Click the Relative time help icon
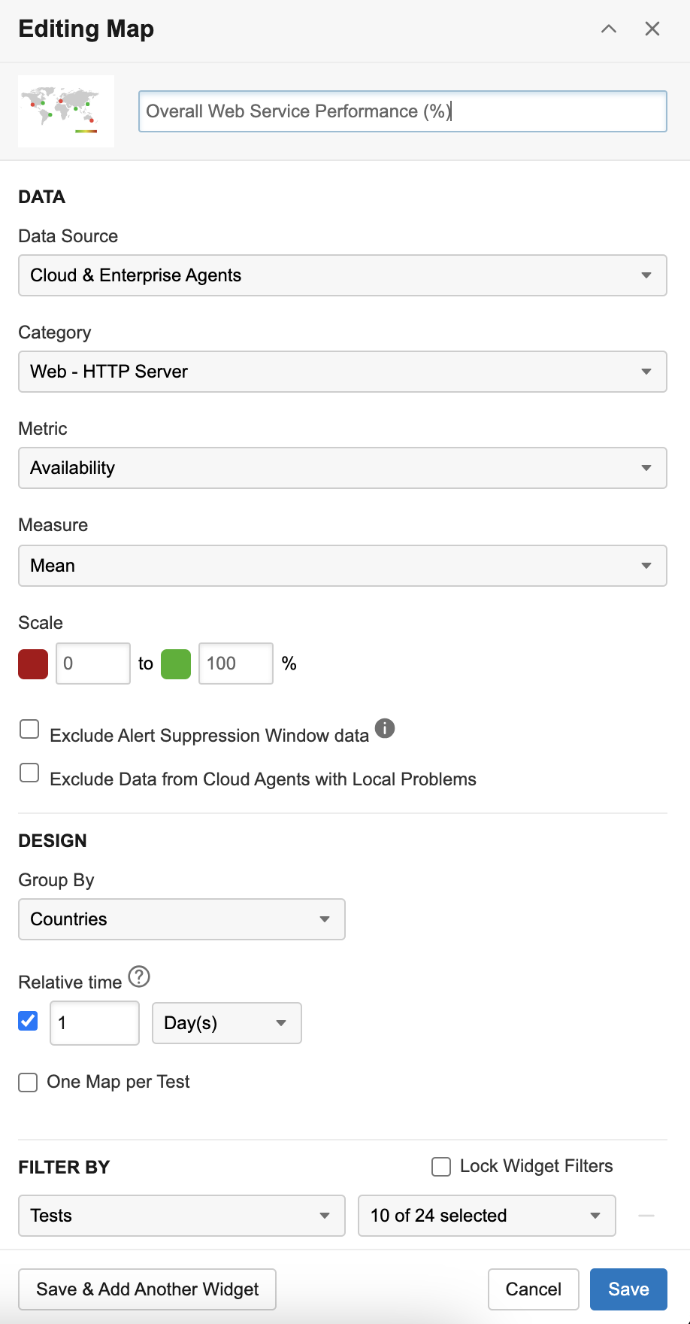Viewport: 690px width, 1324px height. 139,977
